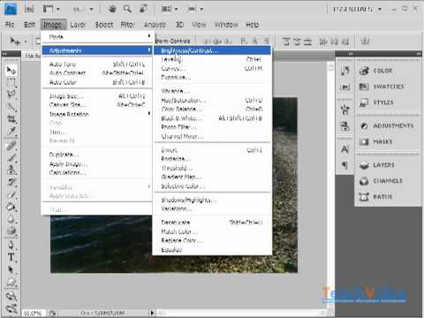Expand the Mode submenu
Image resolution: width=424 pixels, height=318 pixels.
[x=97, y=37]
